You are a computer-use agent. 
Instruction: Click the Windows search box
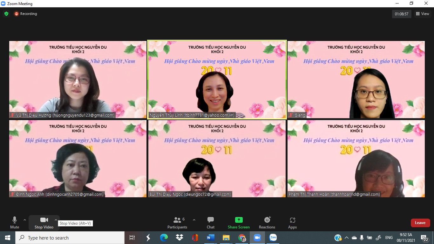click(70, 238)
